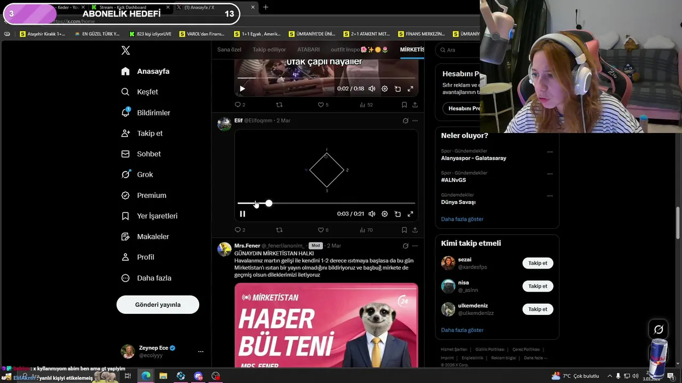Image resolution: width=682 pixels, height=383 pixels.
Task: Repost the top video post
Action: coord(279,105)
